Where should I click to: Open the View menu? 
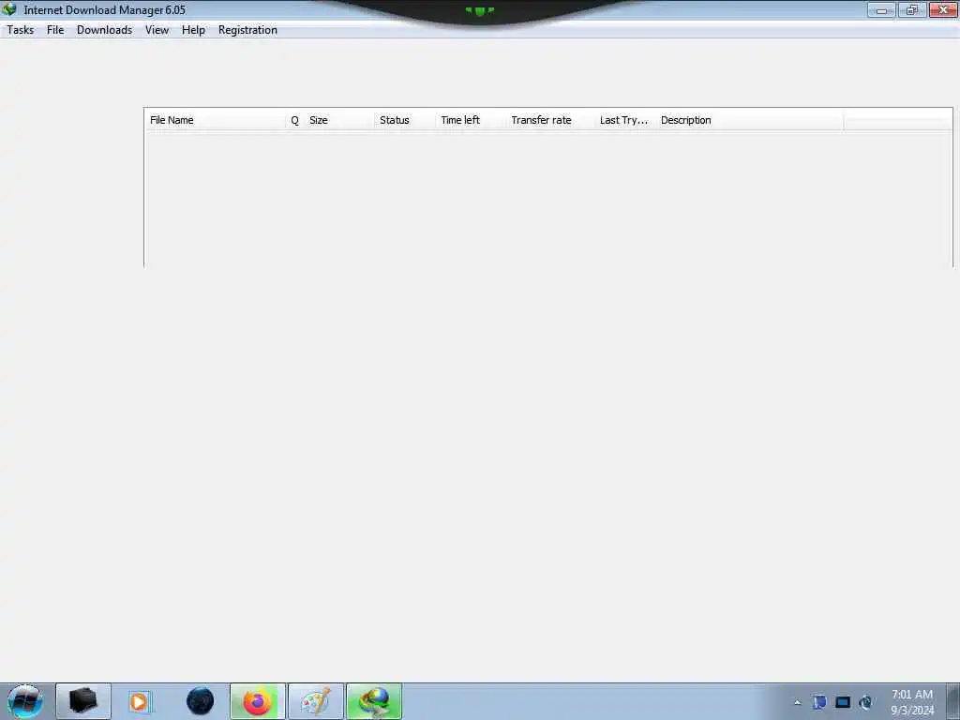[x=157, y=30]
